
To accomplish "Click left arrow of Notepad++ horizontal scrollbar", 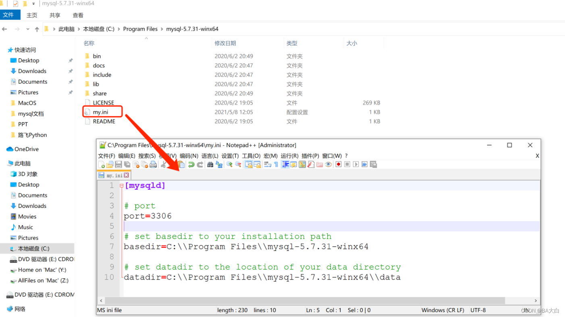I will pos(101,300).
